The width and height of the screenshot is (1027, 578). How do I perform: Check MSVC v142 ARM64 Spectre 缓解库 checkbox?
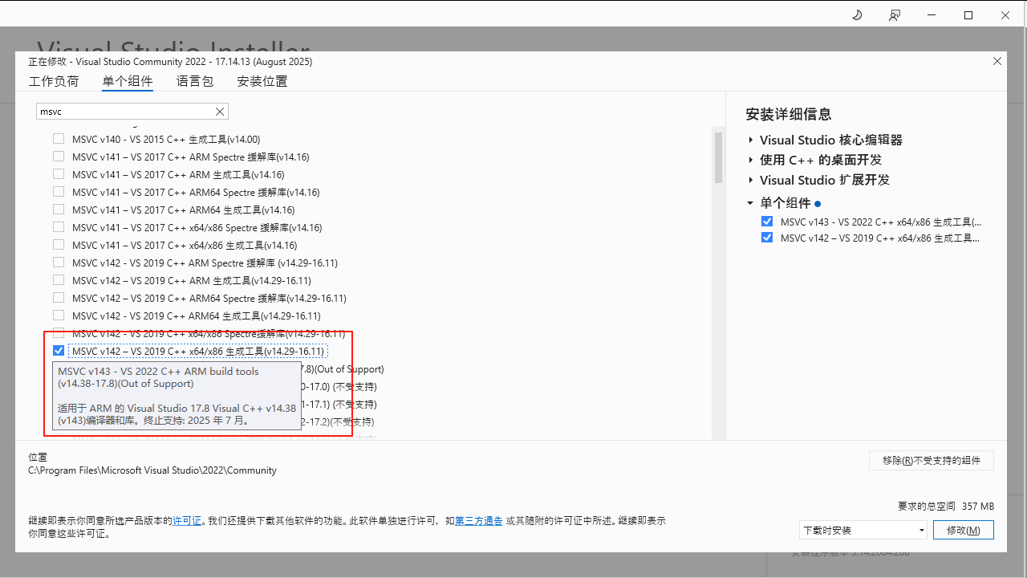[x=59, y=298]
